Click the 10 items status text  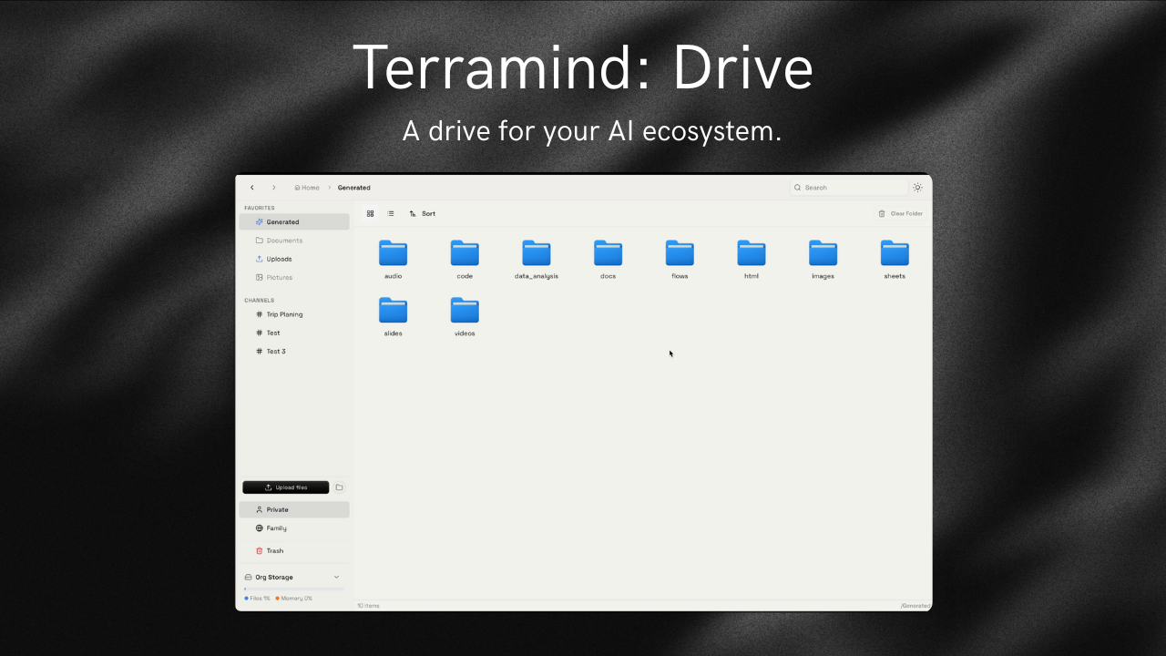point(369,605)
